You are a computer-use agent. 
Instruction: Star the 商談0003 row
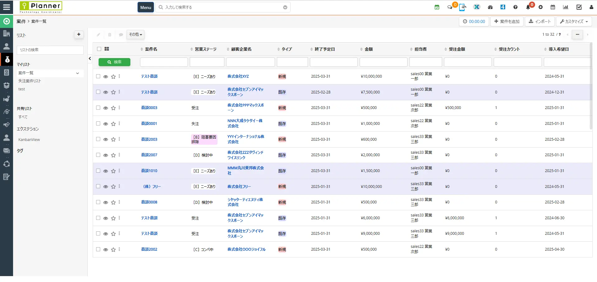pyautogui.click(x=113, y=108)
